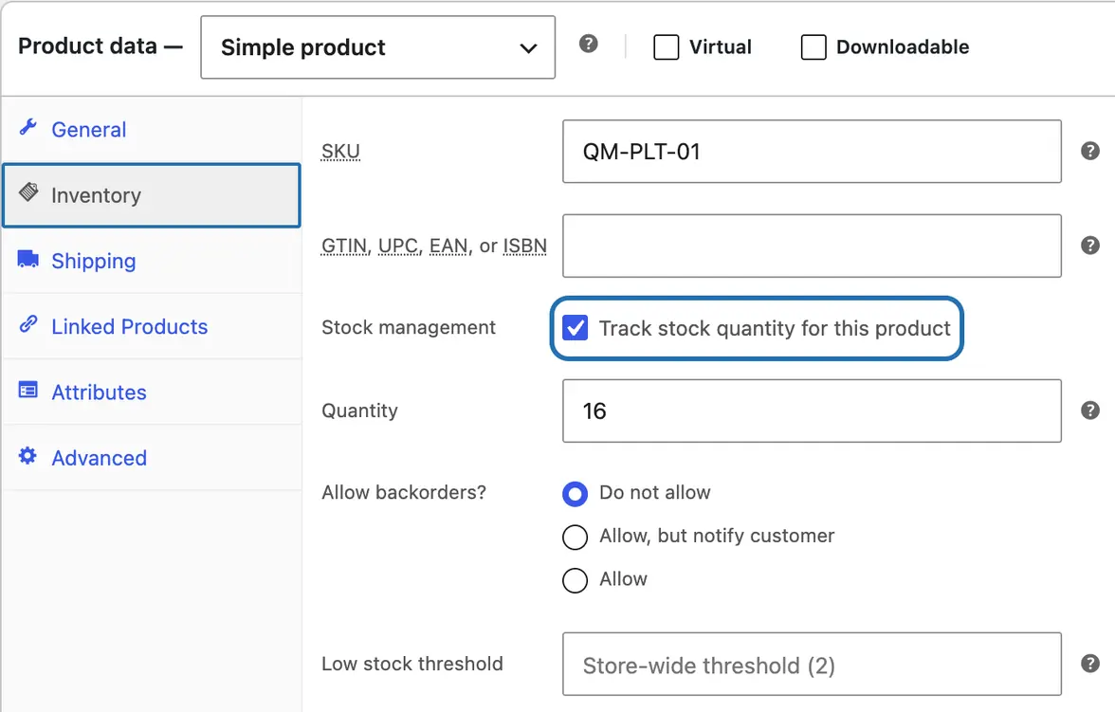Image resolution: width=1115 pixels, height=712 pixels.
Task: Show help tip for Low stock threshold
Action: click(x=1090, y=664)
